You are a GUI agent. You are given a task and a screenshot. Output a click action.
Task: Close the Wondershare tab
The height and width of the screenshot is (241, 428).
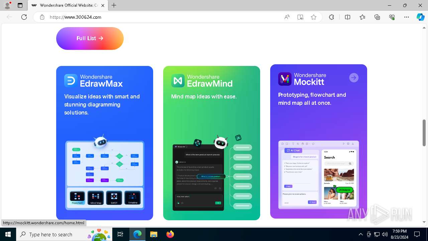click(x=103, y=5)
